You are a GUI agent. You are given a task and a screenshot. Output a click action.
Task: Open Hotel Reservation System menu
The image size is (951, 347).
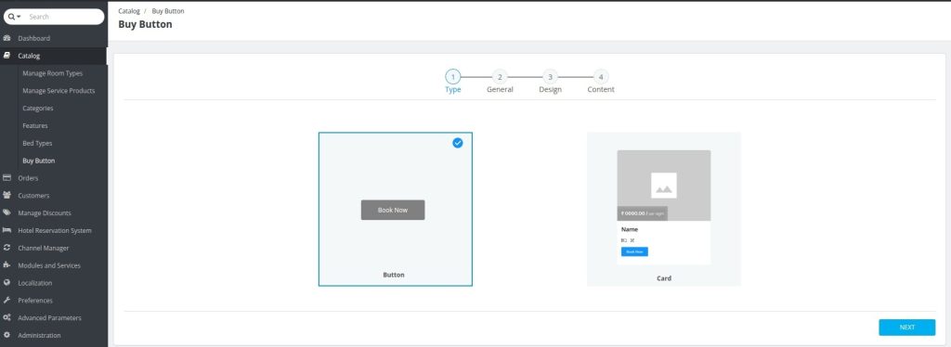point(54,231)
